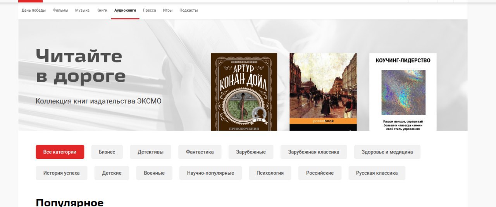This screenshot has width=496, height=207.
Task: Select Русская классика category
Action: coord(377,173)
